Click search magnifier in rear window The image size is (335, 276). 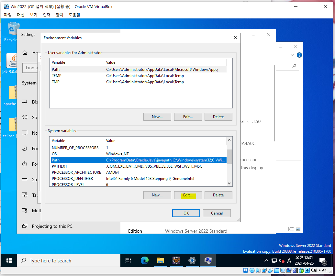pos(295,66)
